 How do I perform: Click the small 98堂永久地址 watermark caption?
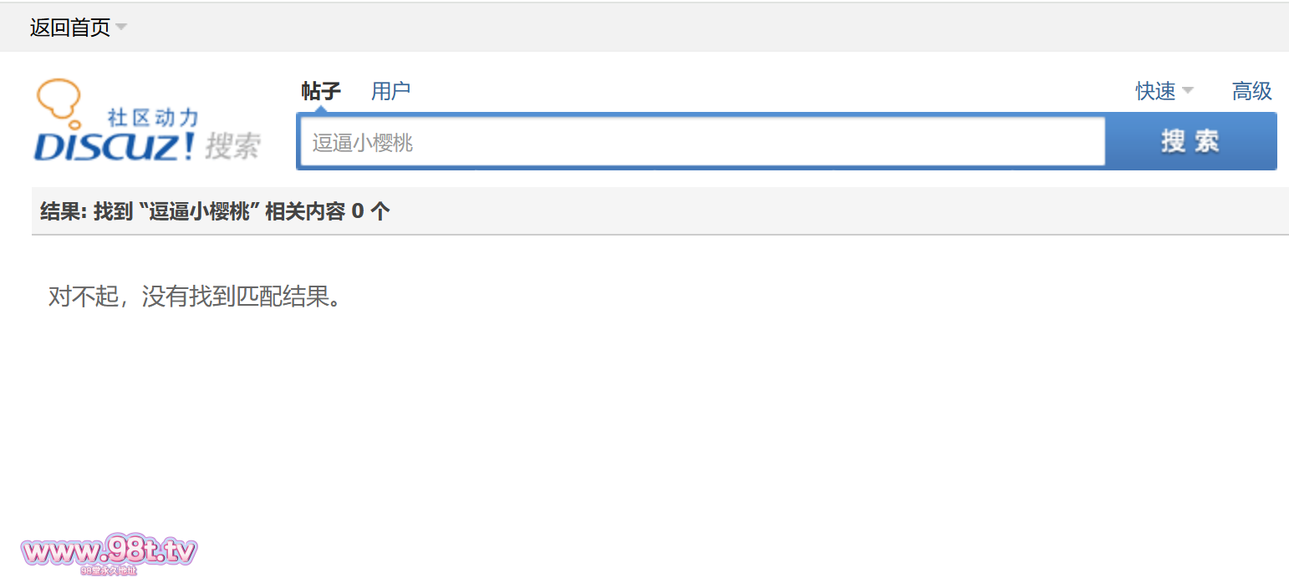pos(109,571)
